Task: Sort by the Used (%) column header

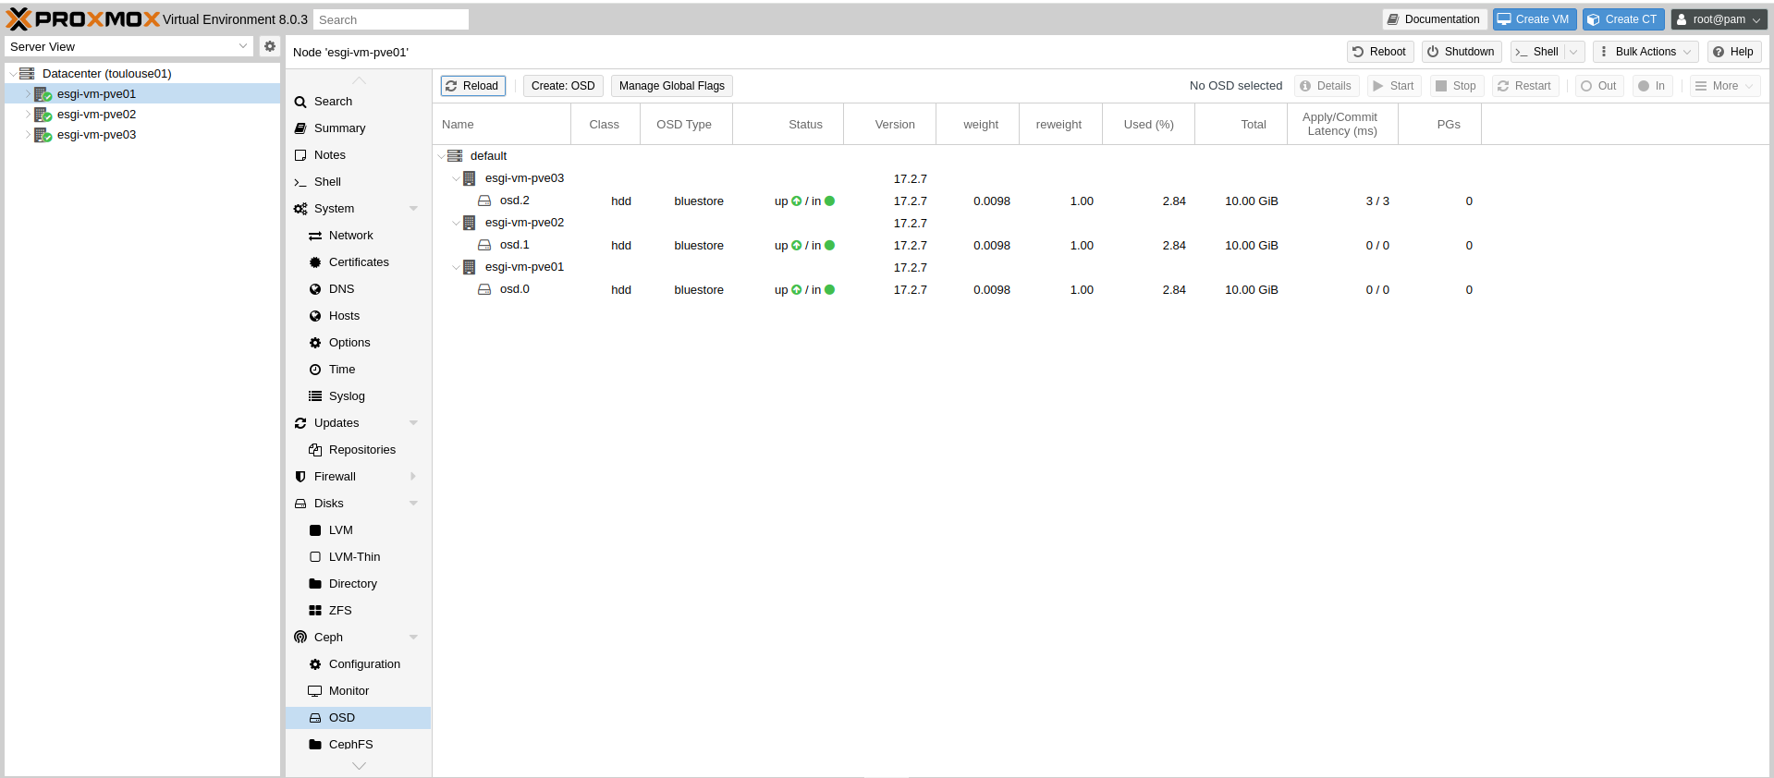Action: [1148, 125]
